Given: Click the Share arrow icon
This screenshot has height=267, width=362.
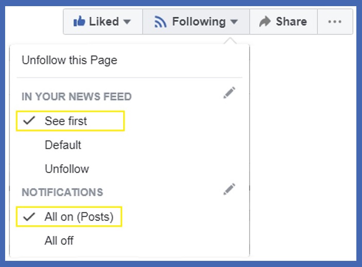Looking at the screenshot, I should tap(265, 22).
